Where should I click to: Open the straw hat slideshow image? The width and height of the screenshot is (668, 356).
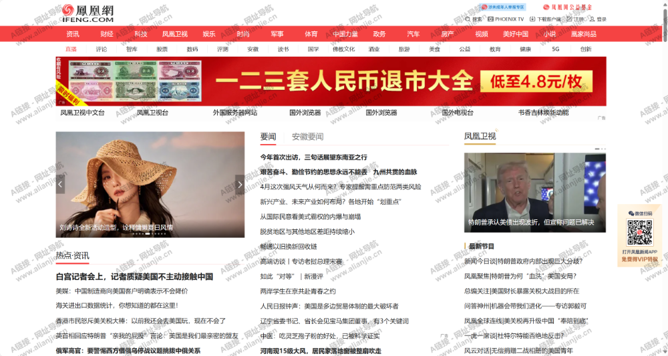click(150, 184)
